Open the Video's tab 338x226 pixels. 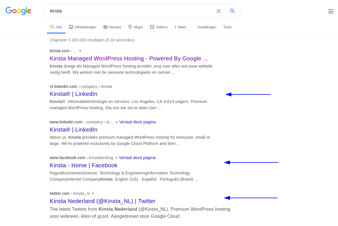pyautogui.click(x=159, y=27)
